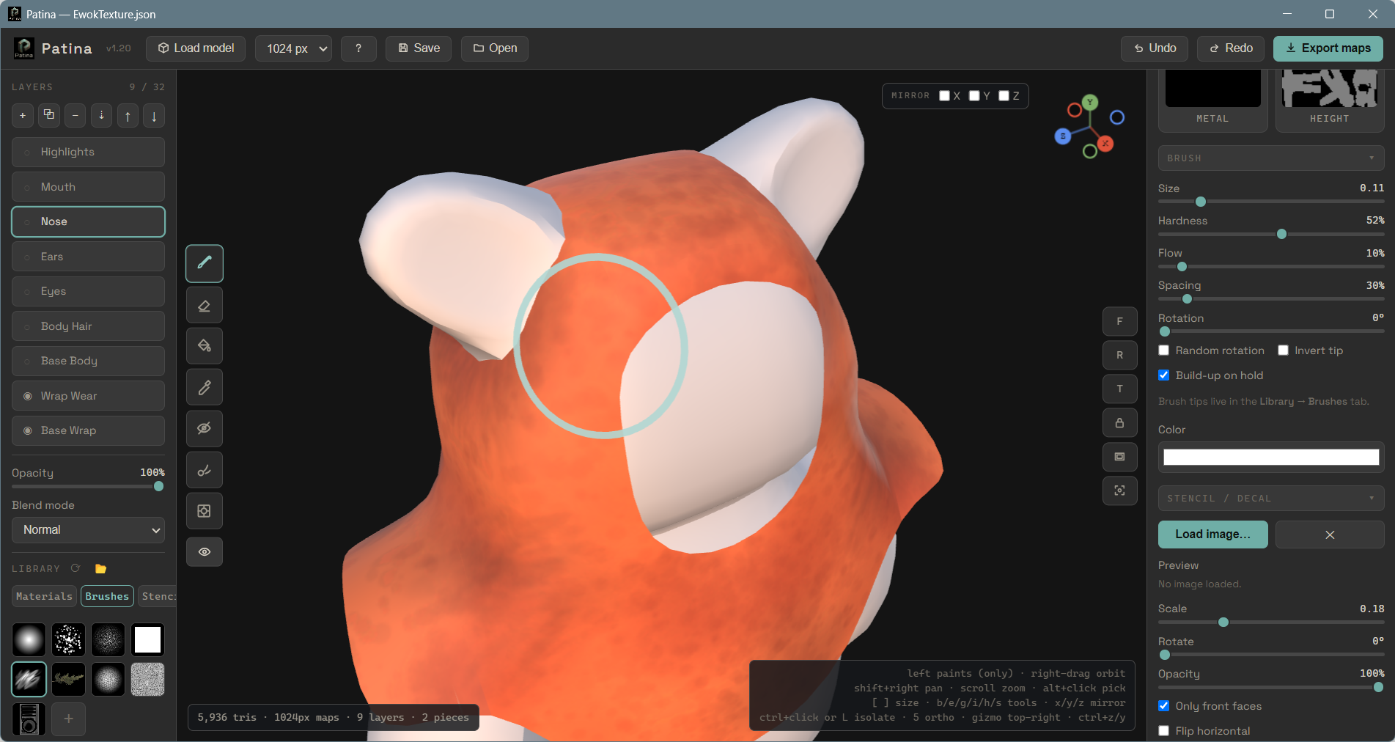Select the fill bucket tool
Viewport: 1395px width, 742px height.
point(205,346)
